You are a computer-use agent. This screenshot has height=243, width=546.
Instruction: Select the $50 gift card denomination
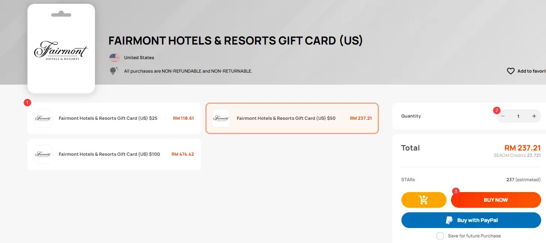292,118
